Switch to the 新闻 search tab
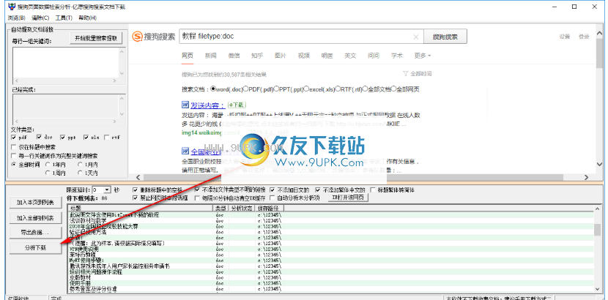Image resolution: width=608 pixels, height=300 pixels. click(x=210, y=56)
